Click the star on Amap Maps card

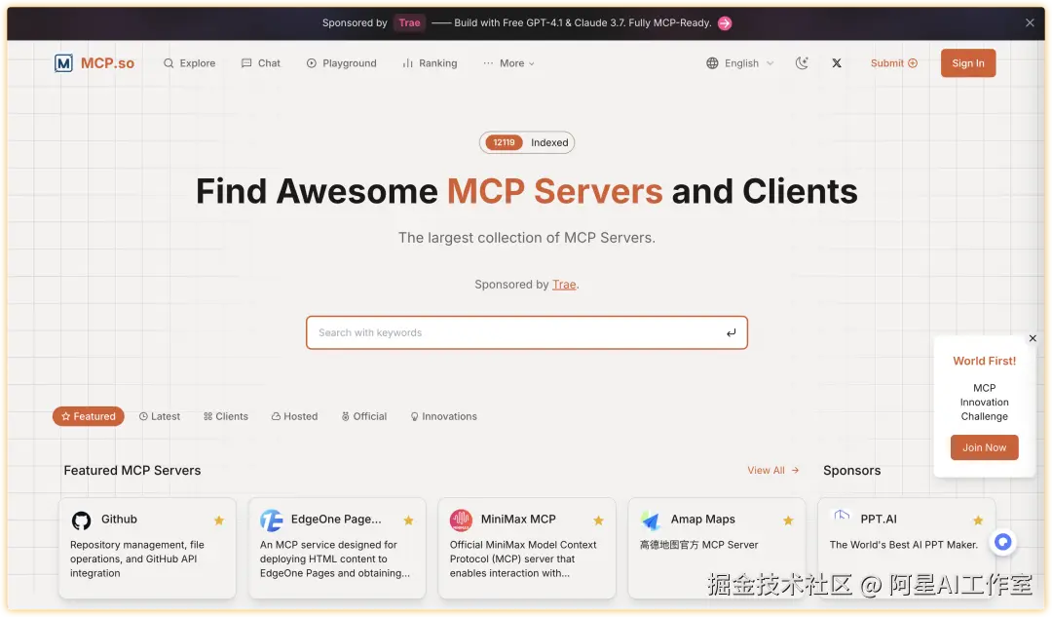(x=788, y=521)
